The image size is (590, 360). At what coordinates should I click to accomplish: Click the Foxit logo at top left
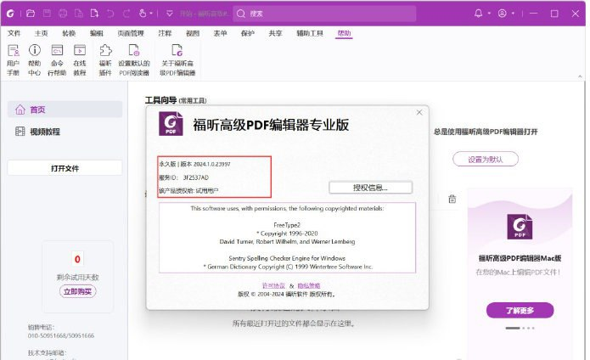point(10,14)
